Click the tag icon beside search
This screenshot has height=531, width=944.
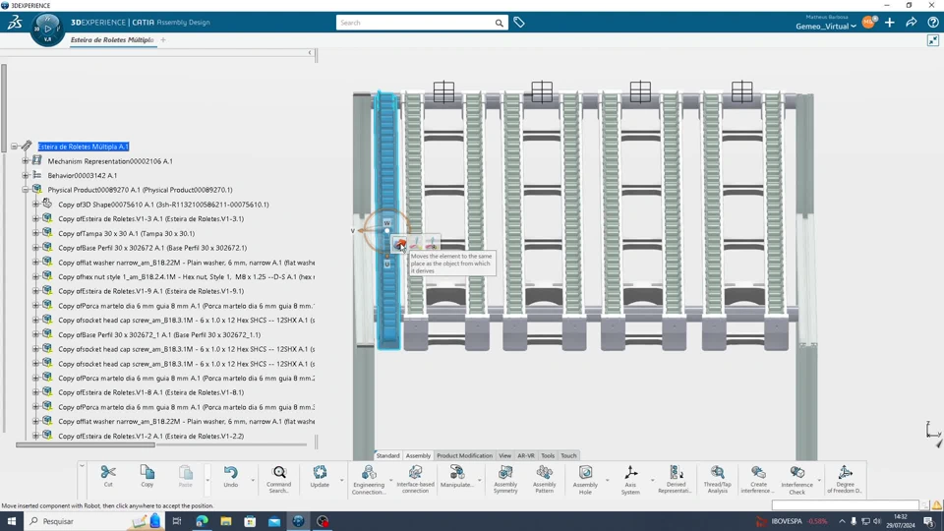click(x=519, y=23)
